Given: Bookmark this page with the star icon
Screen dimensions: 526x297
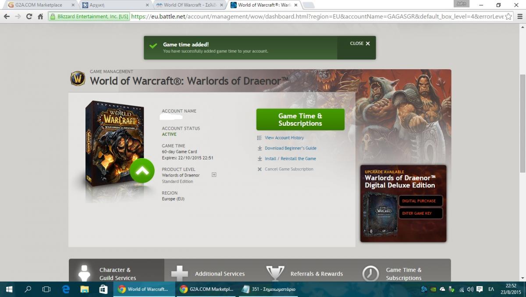Looking at the screenshot, I should (x=508, y=17).
